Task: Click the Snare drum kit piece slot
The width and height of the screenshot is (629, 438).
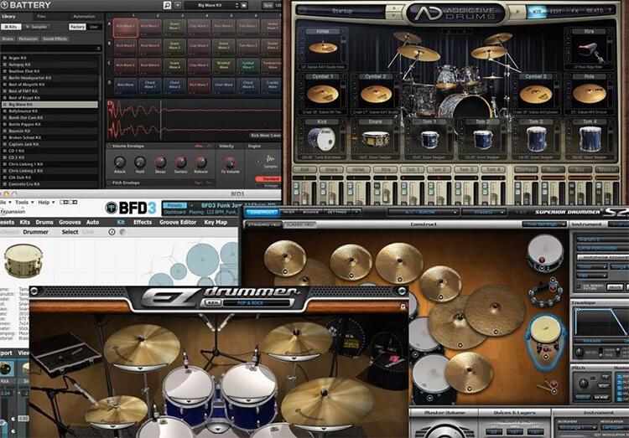Action: (377, 137)
